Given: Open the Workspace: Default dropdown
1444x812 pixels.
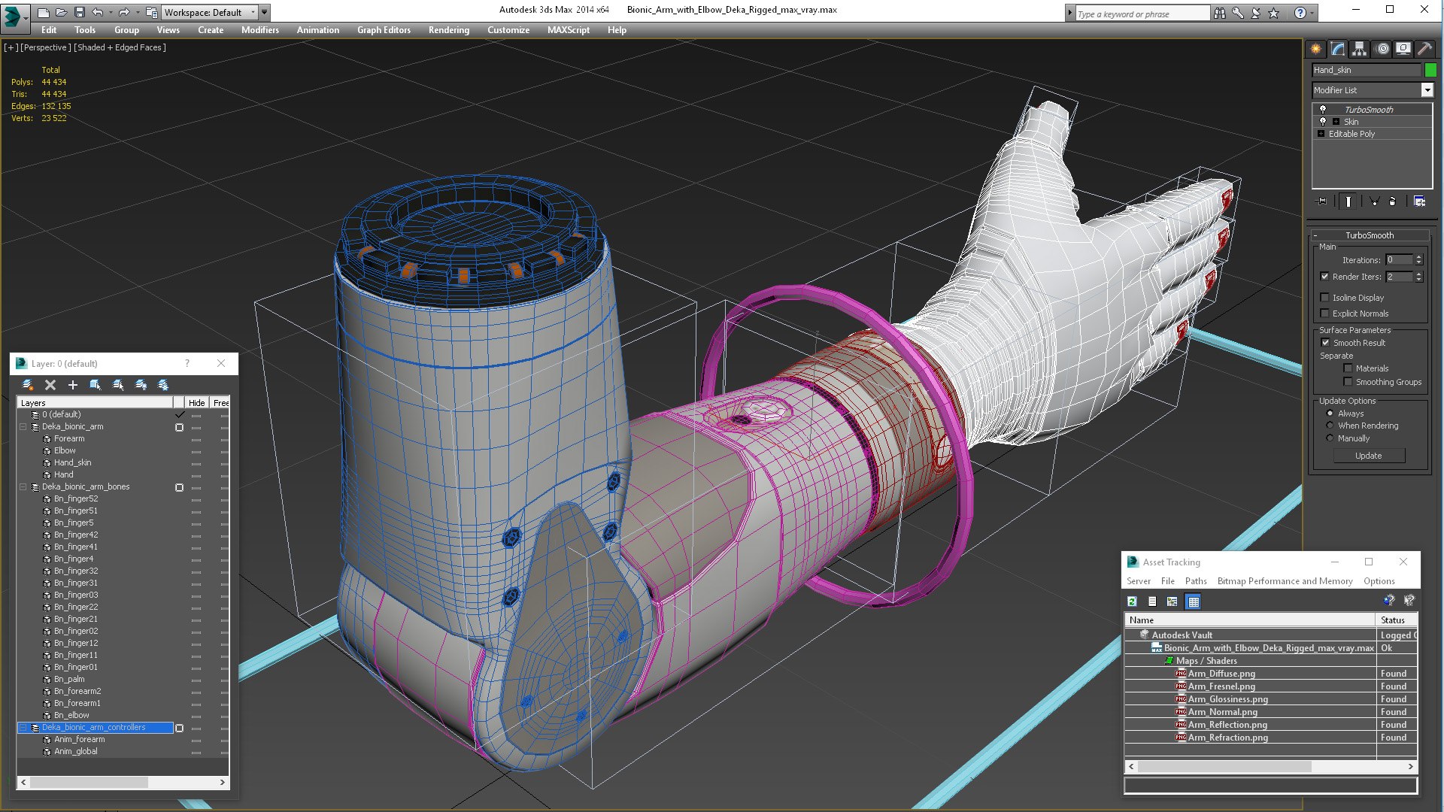Looking at the screenshot, I should tap(209, 13).
